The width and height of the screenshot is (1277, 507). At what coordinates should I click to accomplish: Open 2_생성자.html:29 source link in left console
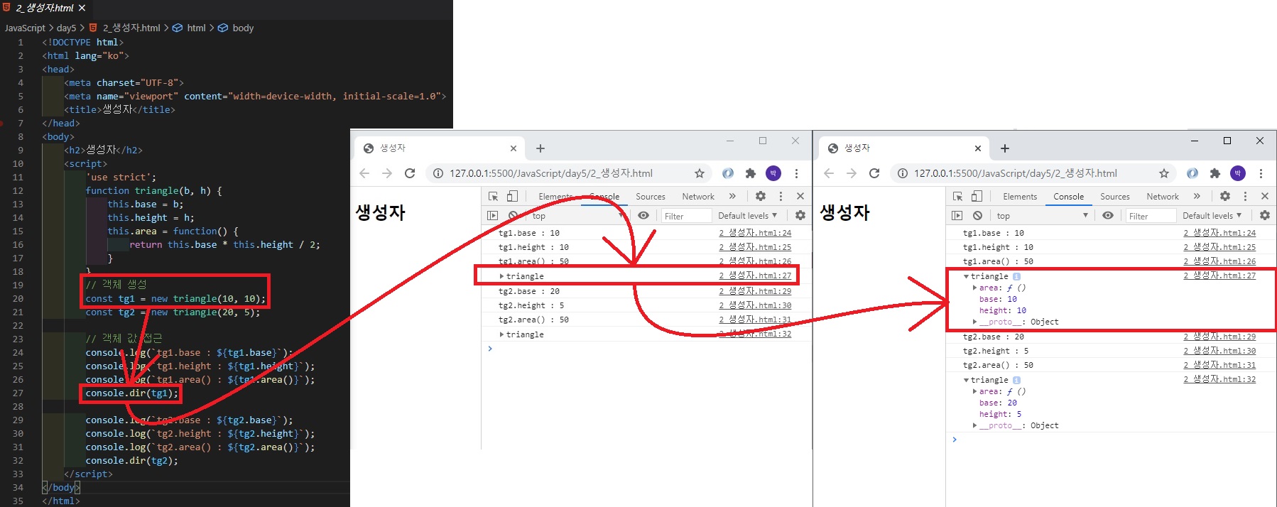(754, 291)
